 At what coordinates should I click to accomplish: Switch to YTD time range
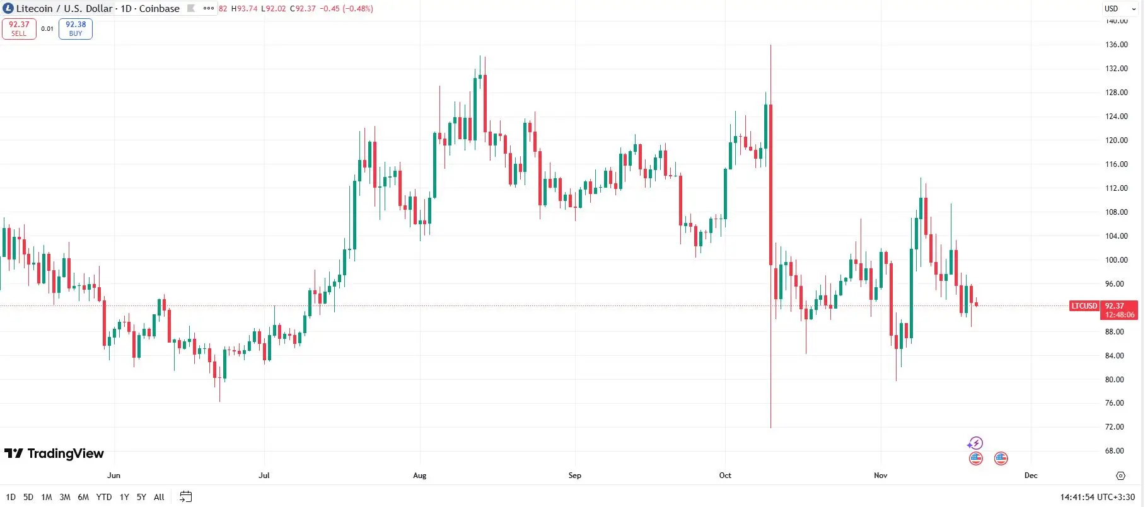104,497
